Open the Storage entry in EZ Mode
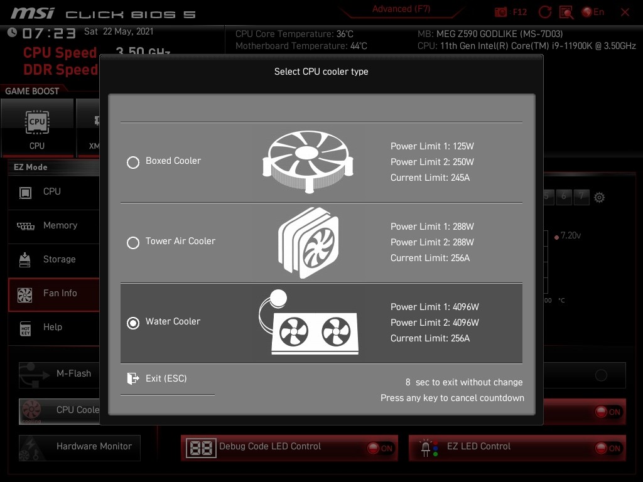Viewport: 643px width, 482px height. pyautogui.click(x=54, y=260)
